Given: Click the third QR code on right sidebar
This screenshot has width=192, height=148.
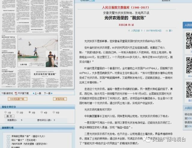Looking at the screenshot, I should point(189,90).
